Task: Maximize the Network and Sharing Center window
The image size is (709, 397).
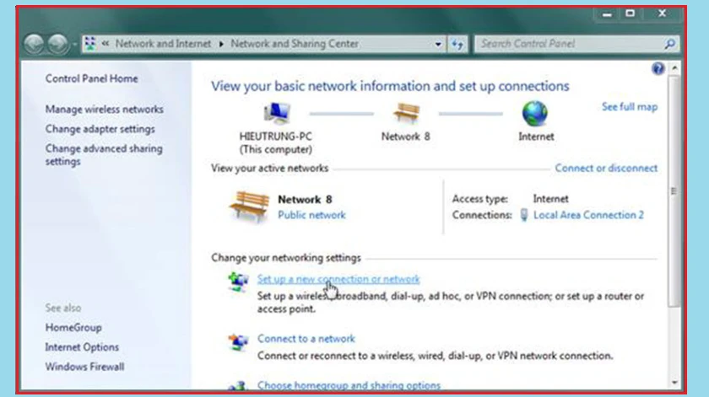Action: (631, 13)
